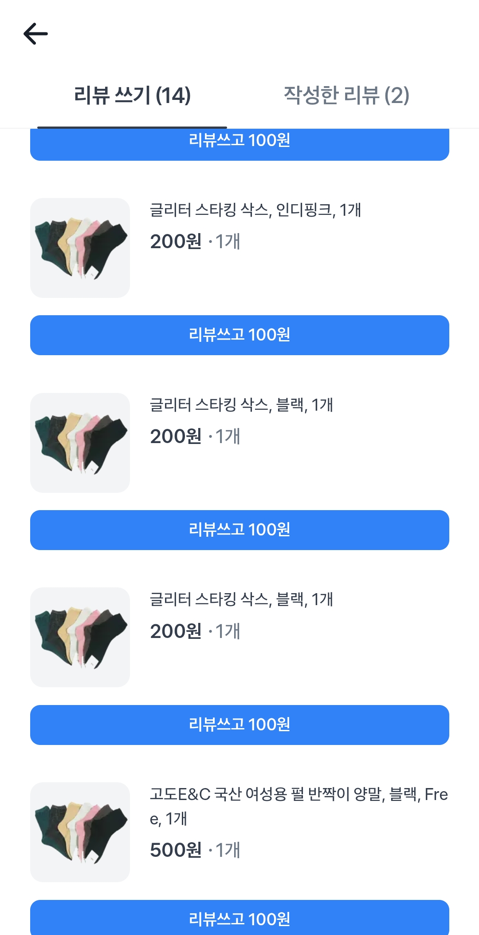This screenshot has width=479, height=935.
Task: Switch to the 리뷰 쓰기 (14) tab
Action: pos(132,95)
